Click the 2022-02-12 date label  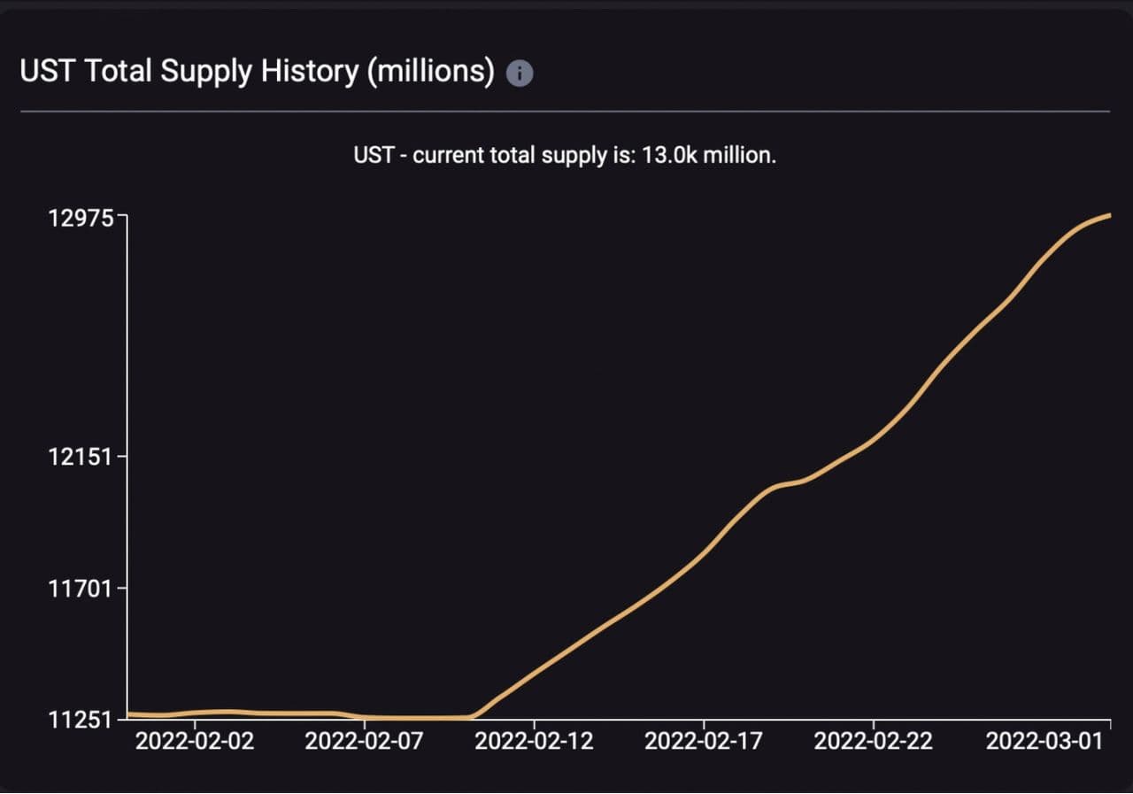point(535,742)
